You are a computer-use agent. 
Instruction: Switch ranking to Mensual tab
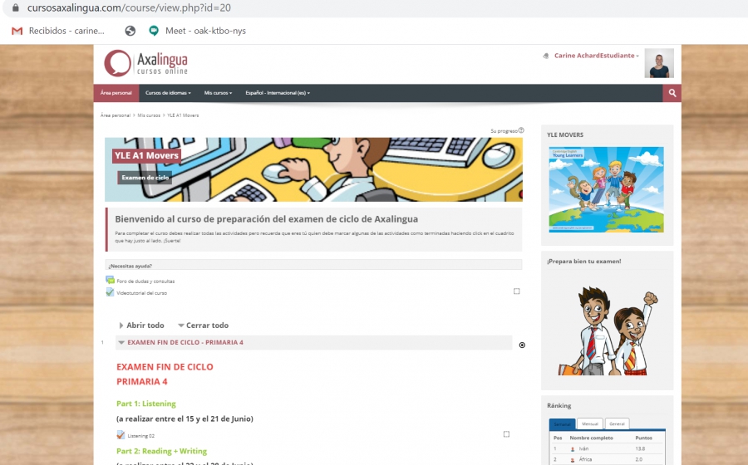pyautogui.click(x=589, y=424)
